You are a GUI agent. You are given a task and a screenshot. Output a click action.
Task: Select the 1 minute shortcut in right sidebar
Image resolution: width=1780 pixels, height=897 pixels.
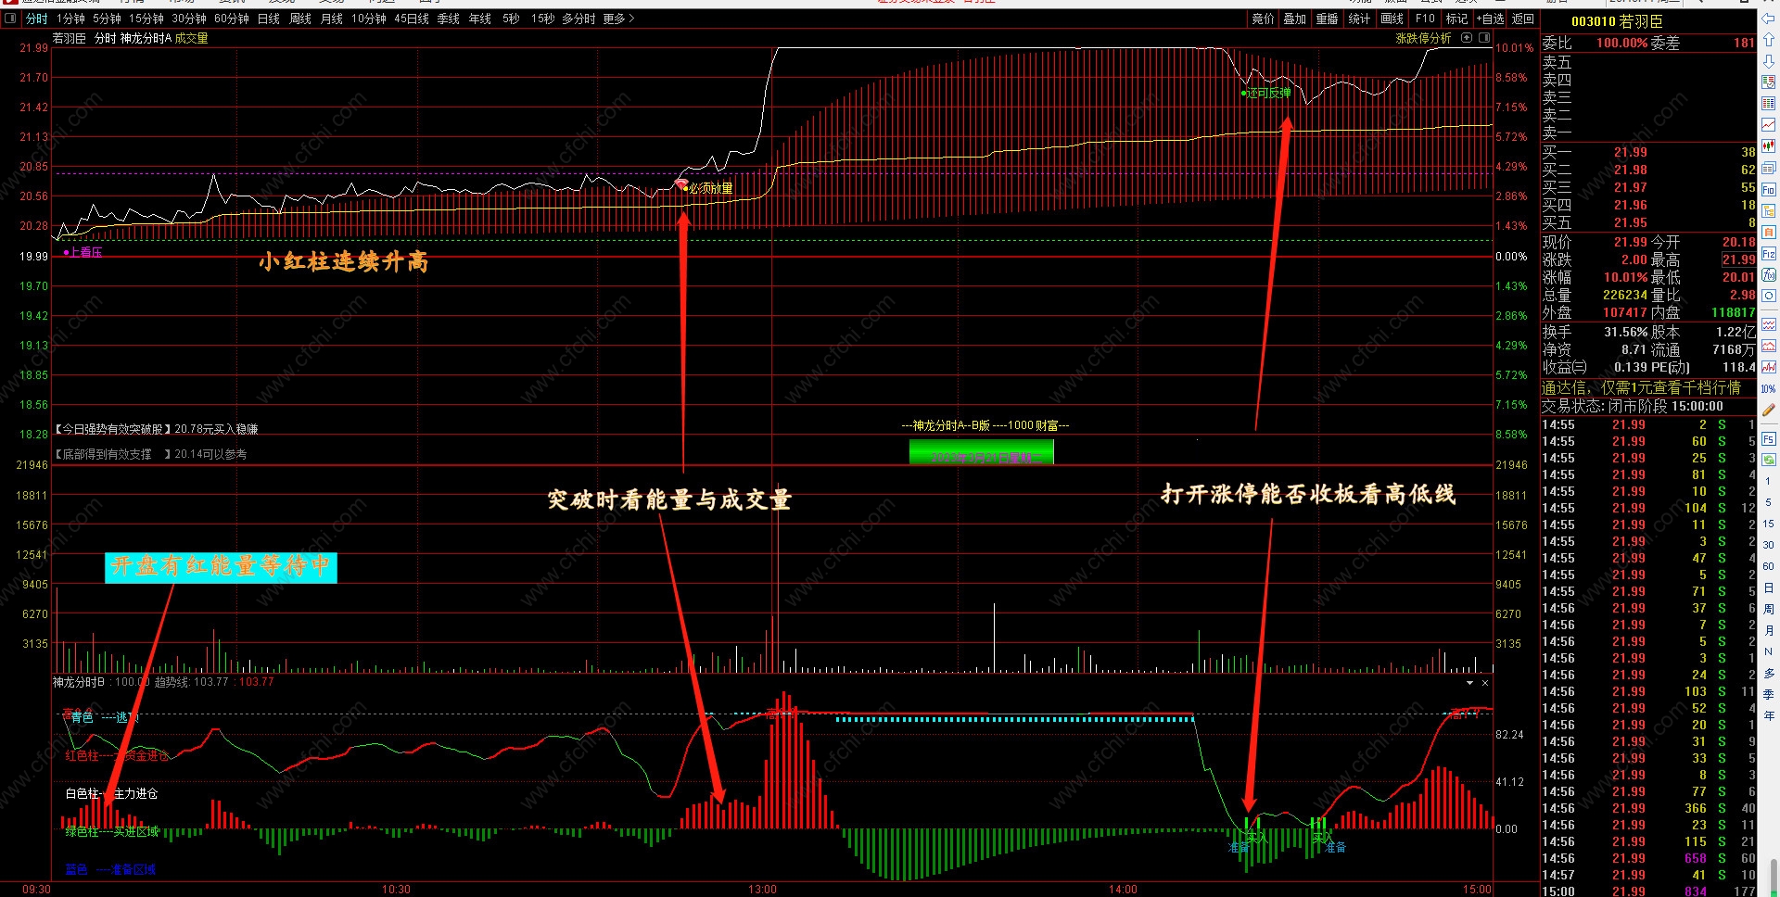click(x=1769, y=481)
